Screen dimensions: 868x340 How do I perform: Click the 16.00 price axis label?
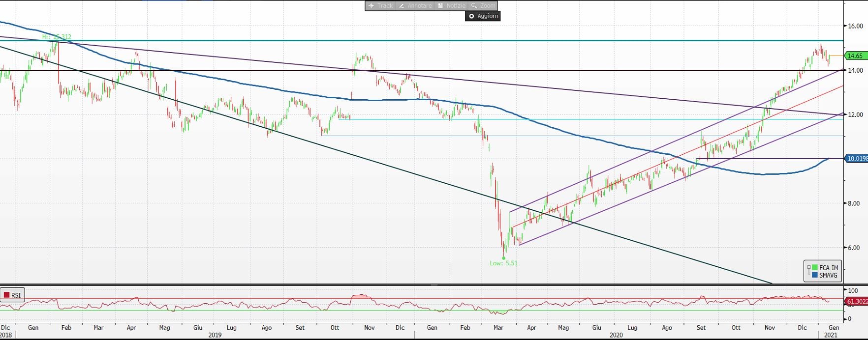click(855, 26)
